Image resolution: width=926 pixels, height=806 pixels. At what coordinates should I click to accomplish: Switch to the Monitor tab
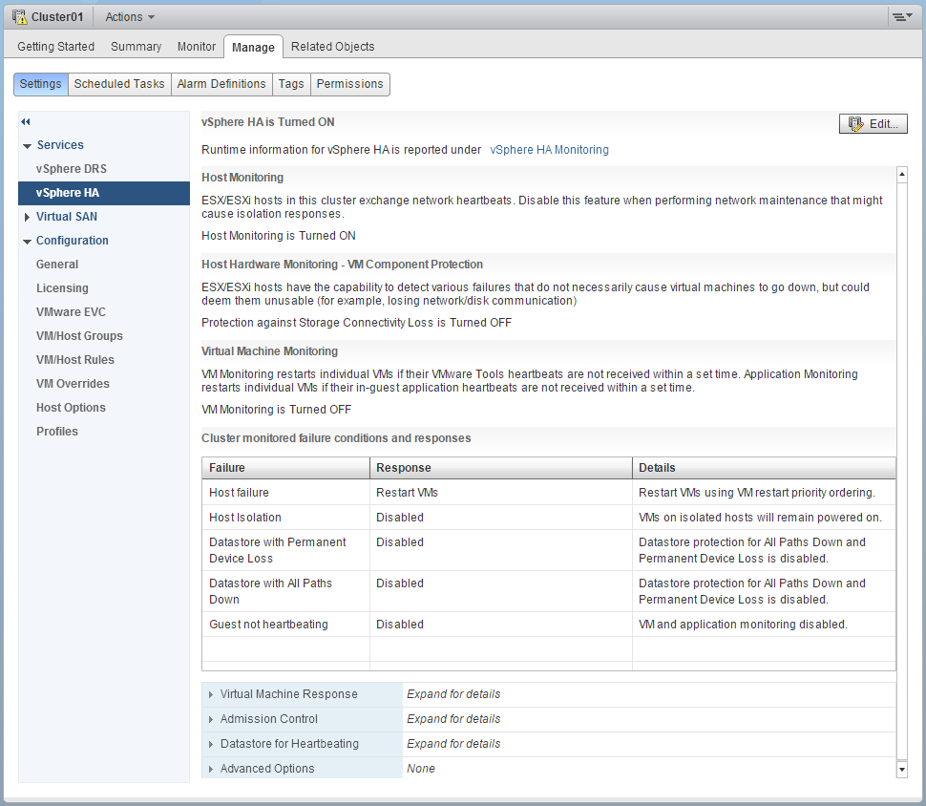tap(197, 47)
